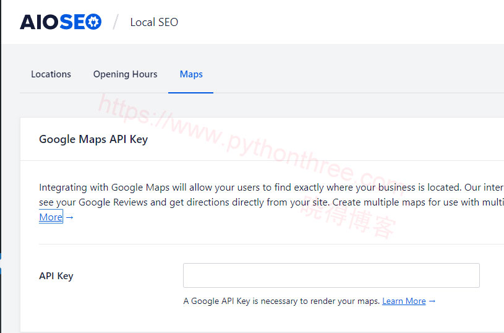Click into the API Key input field
The width and height of the screenshot is (504, 333).
pyautogui.click(x=331, y=275)
